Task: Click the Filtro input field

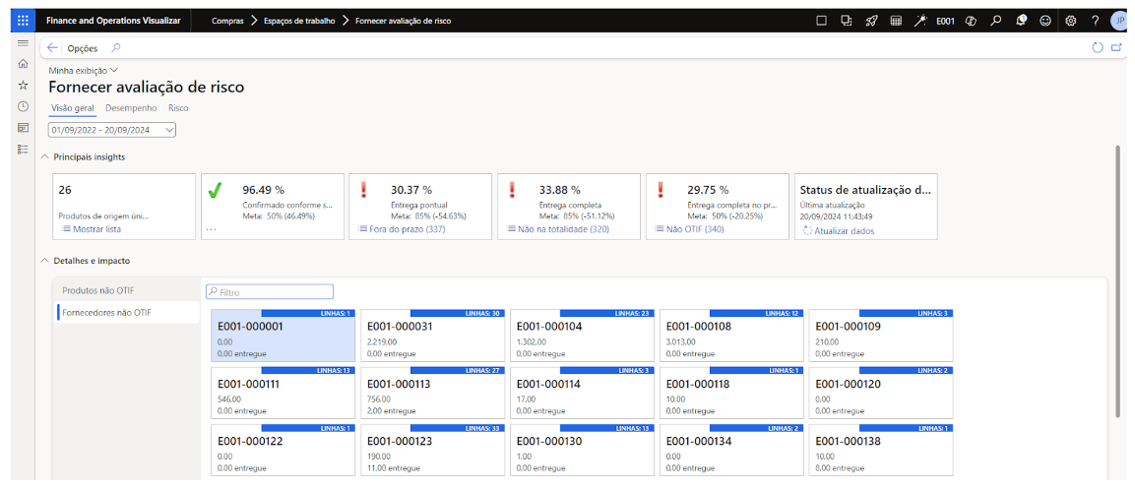Action: [x=269, y=292]
